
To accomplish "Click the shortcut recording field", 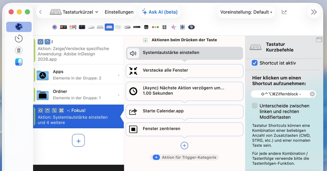I will (283, 94).
